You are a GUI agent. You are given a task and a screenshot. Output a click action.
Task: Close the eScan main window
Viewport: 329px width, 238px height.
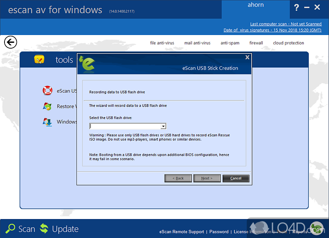(x=317, y=7)
